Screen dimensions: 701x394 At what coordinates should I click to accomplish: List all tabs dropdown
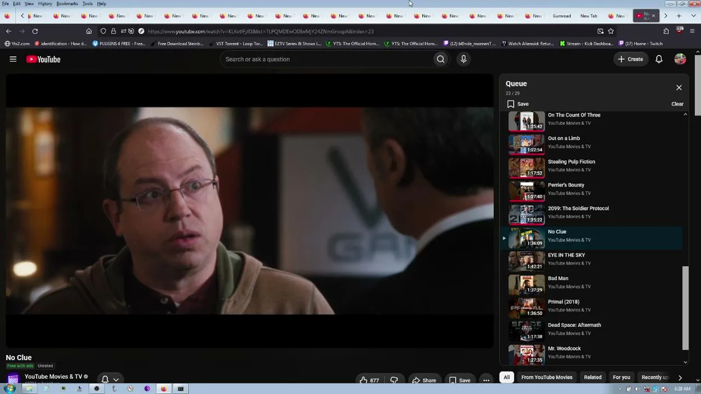tap(692, 16)
